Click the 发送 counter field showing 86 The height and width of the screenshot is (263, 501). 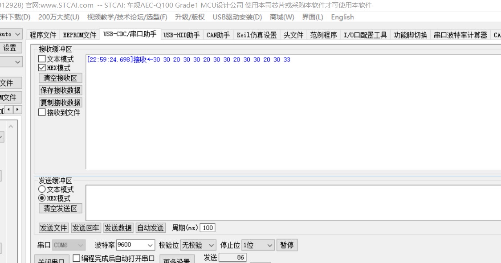click(x=232, y=257)
